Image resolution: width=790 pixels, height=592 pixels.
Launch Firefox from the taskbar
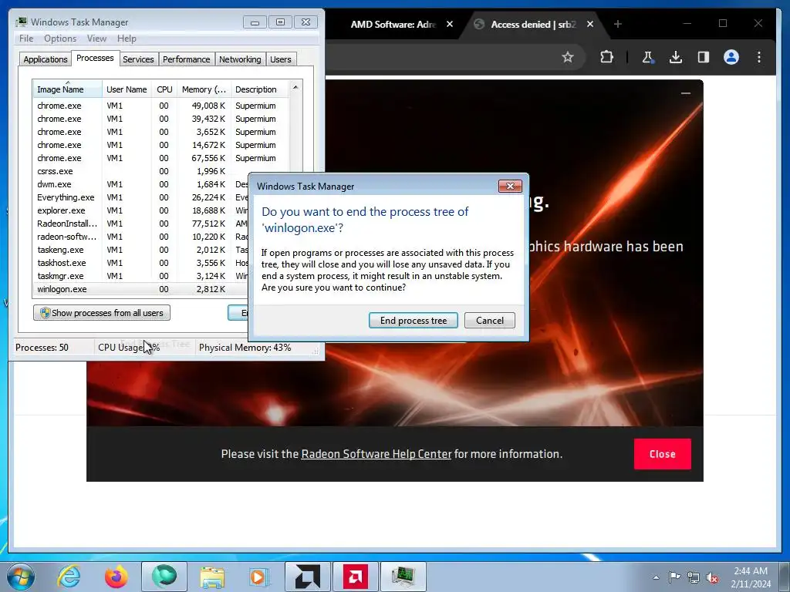pos(116,577)
